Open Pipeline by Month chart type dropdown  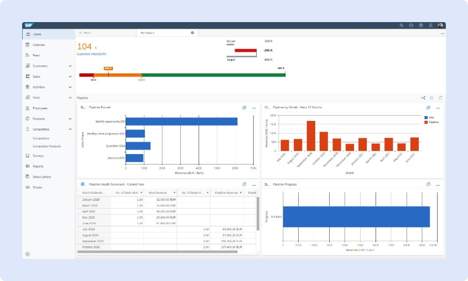267,107
